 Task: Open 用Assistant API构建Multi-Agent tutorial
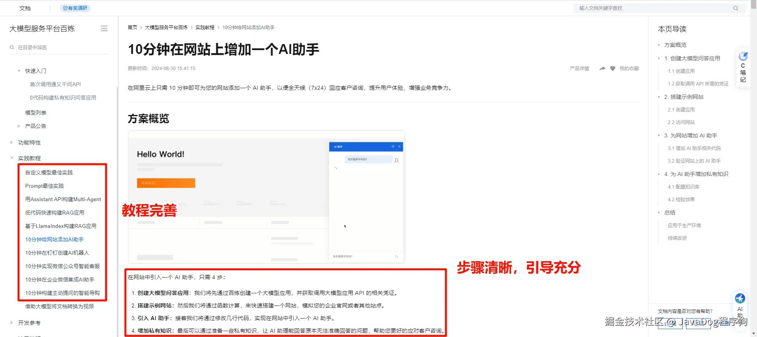(63, 199)
